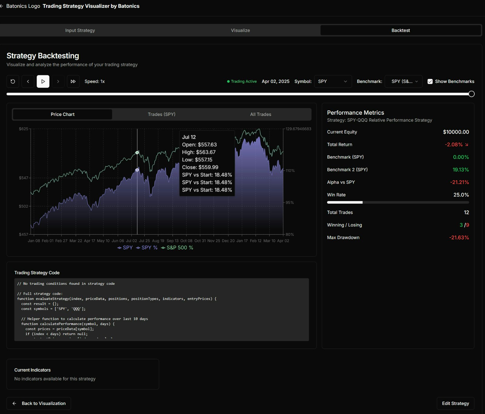Click the fast-forward speed icon
Image resolution: width=485 pixels, height=414 pixels.
coord(73,81)
